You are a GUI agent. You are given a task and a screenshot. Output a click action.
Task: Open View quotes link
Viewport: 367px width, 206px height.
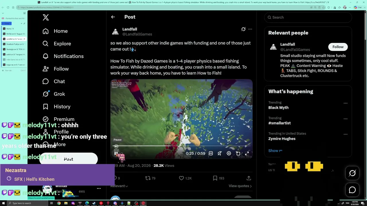pos(240,186)
